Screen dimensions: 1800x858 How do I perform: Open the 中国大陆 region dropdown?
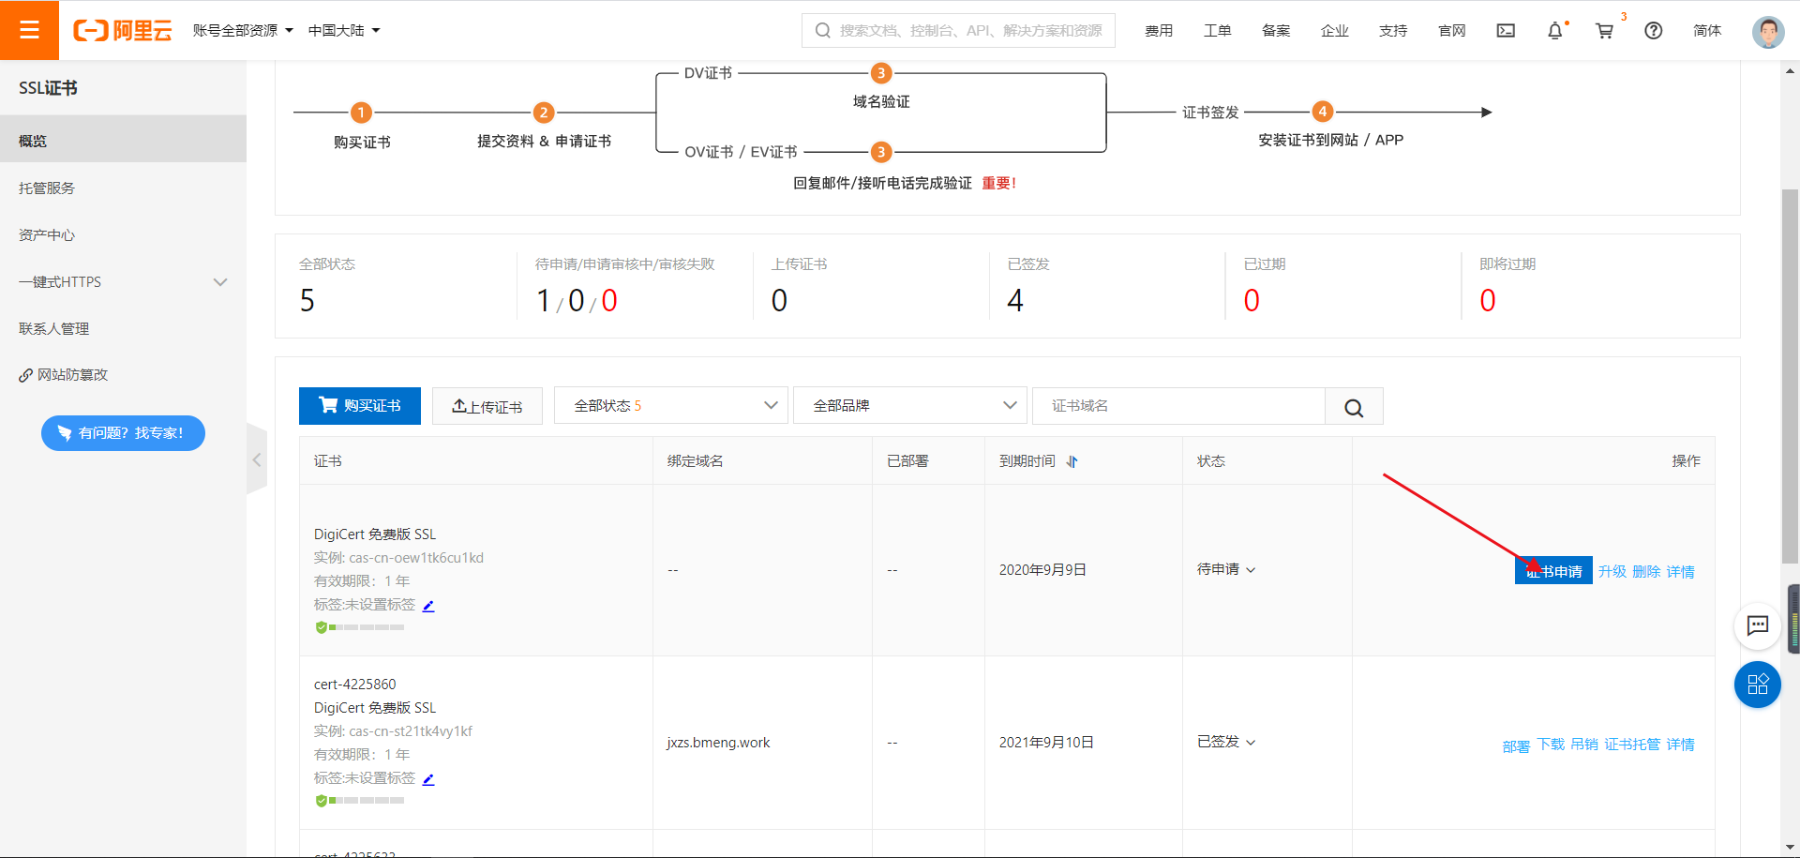click(x=344, y=31)
